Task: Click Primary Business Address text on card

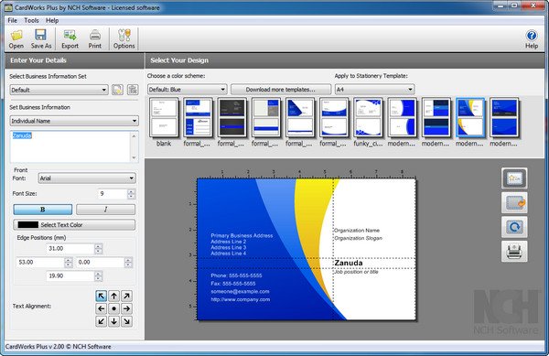Action: [x=242, y=235]
